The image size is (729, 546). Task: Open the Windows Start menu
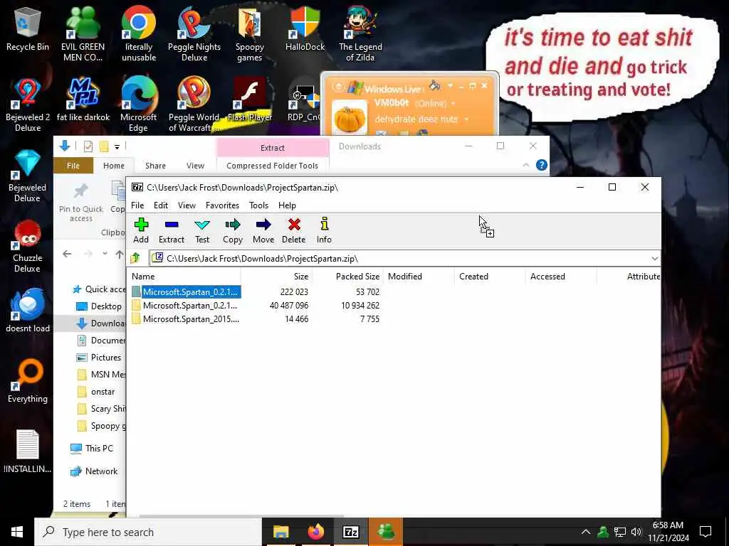17,532
